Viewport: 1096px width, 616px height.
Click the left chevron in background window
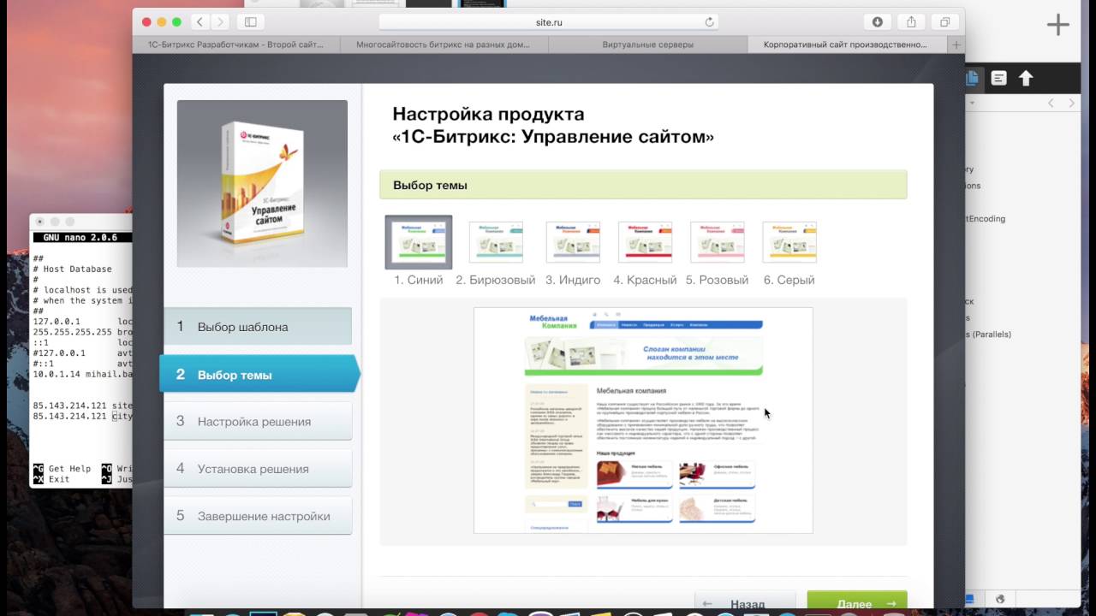(1051, 103)
